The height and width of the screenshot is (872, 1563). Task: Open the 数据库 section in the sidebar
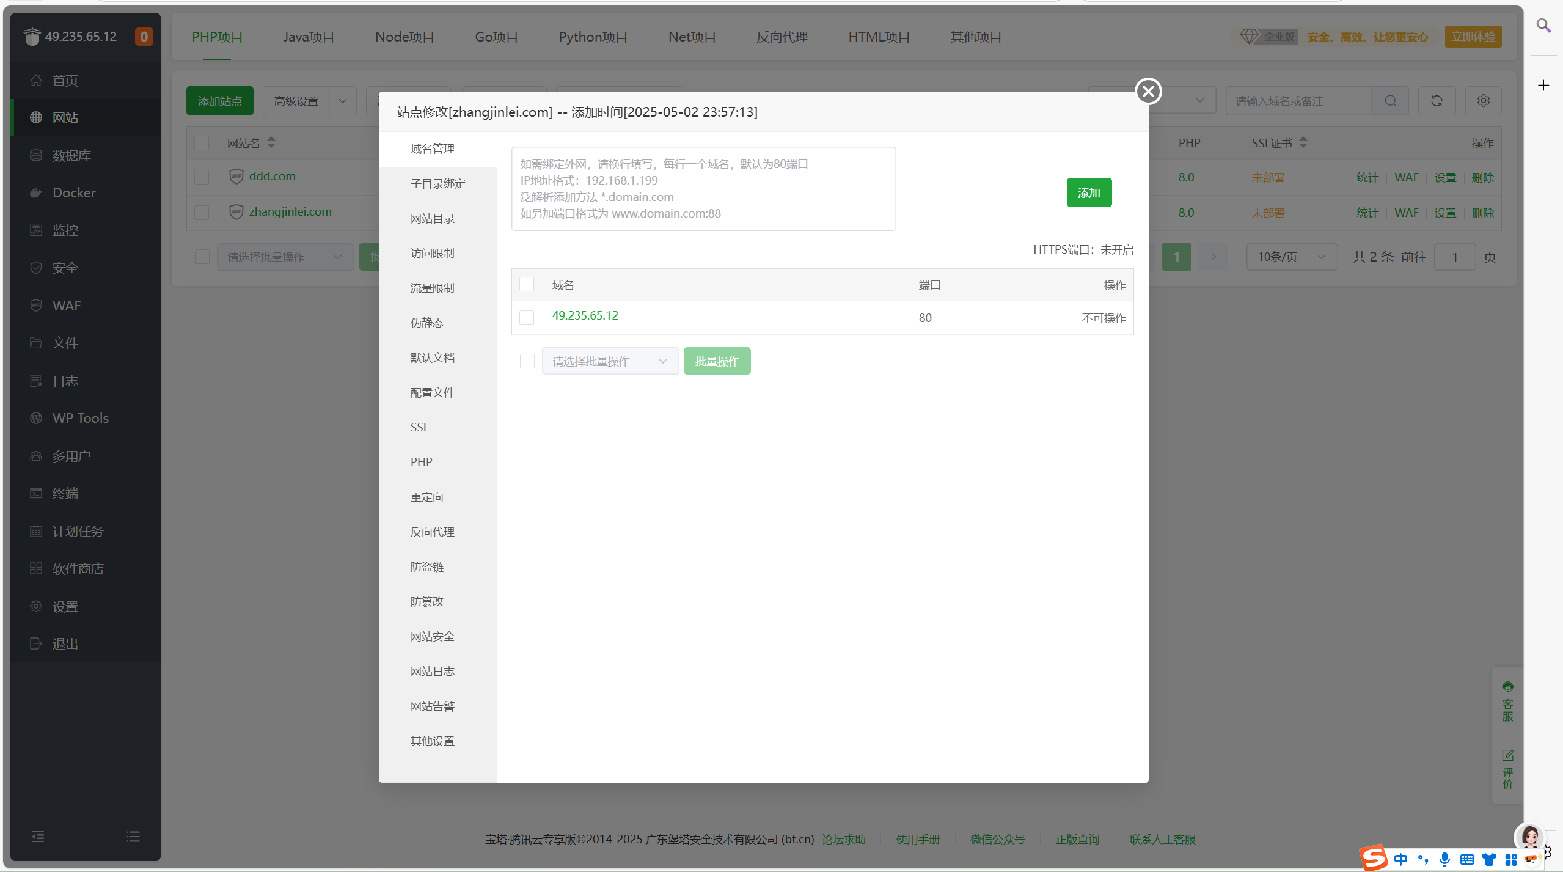pos(70,155)
